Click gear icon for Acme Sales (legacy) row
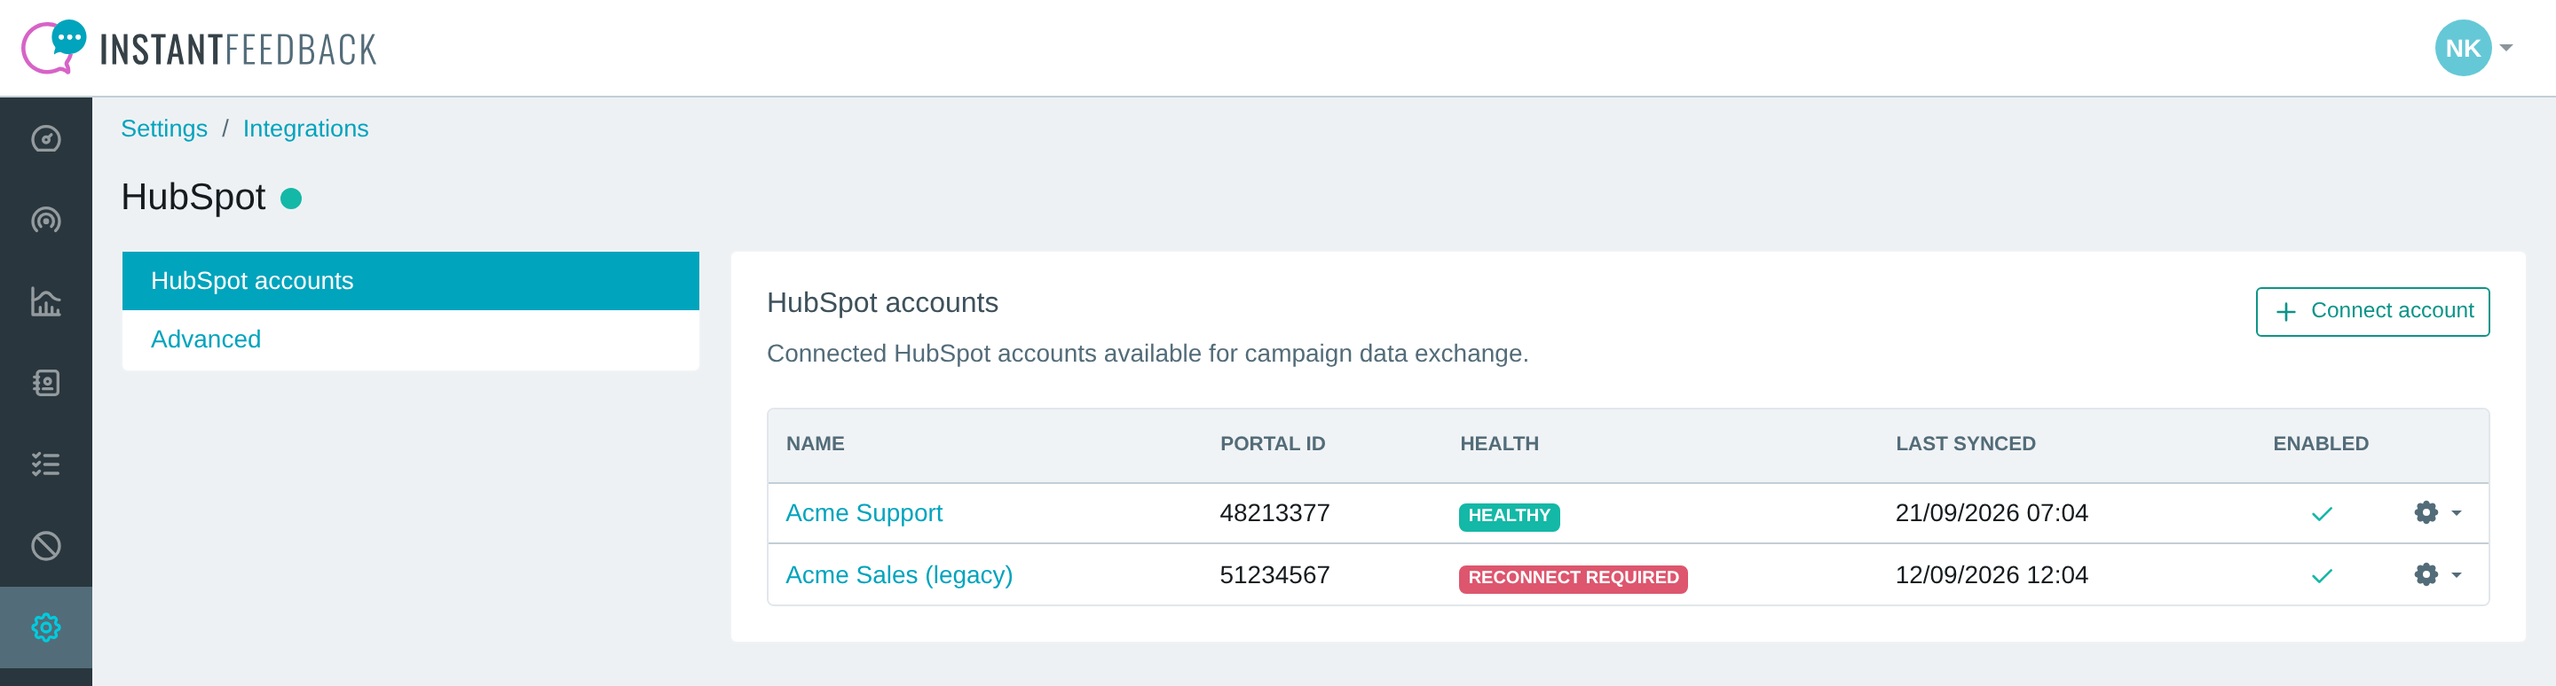 2426,575
